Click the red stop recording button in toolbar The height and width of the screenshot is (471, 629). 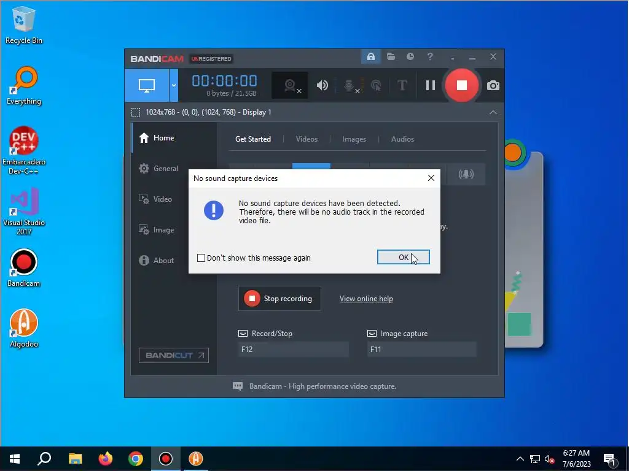click(x=461, y=85)
